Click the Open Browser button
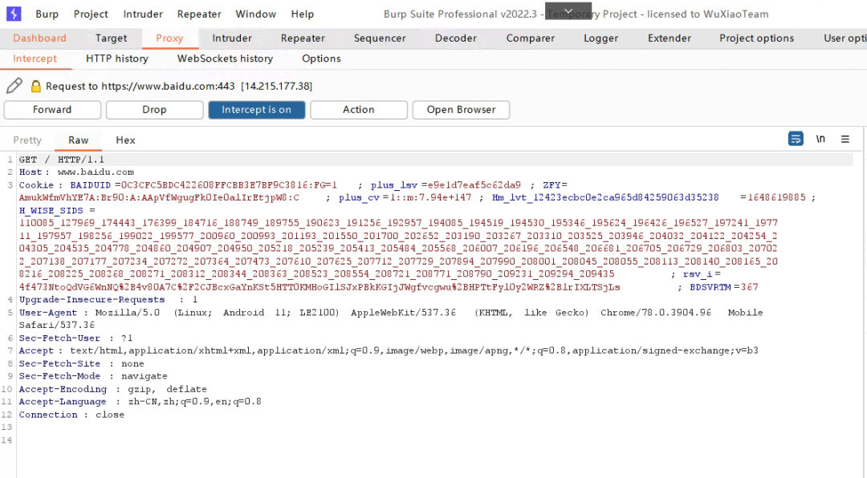 click(461, 109)
